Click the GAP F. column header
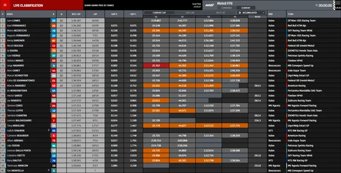The width and height of the screenshot is (341, 173). point(133,14)
